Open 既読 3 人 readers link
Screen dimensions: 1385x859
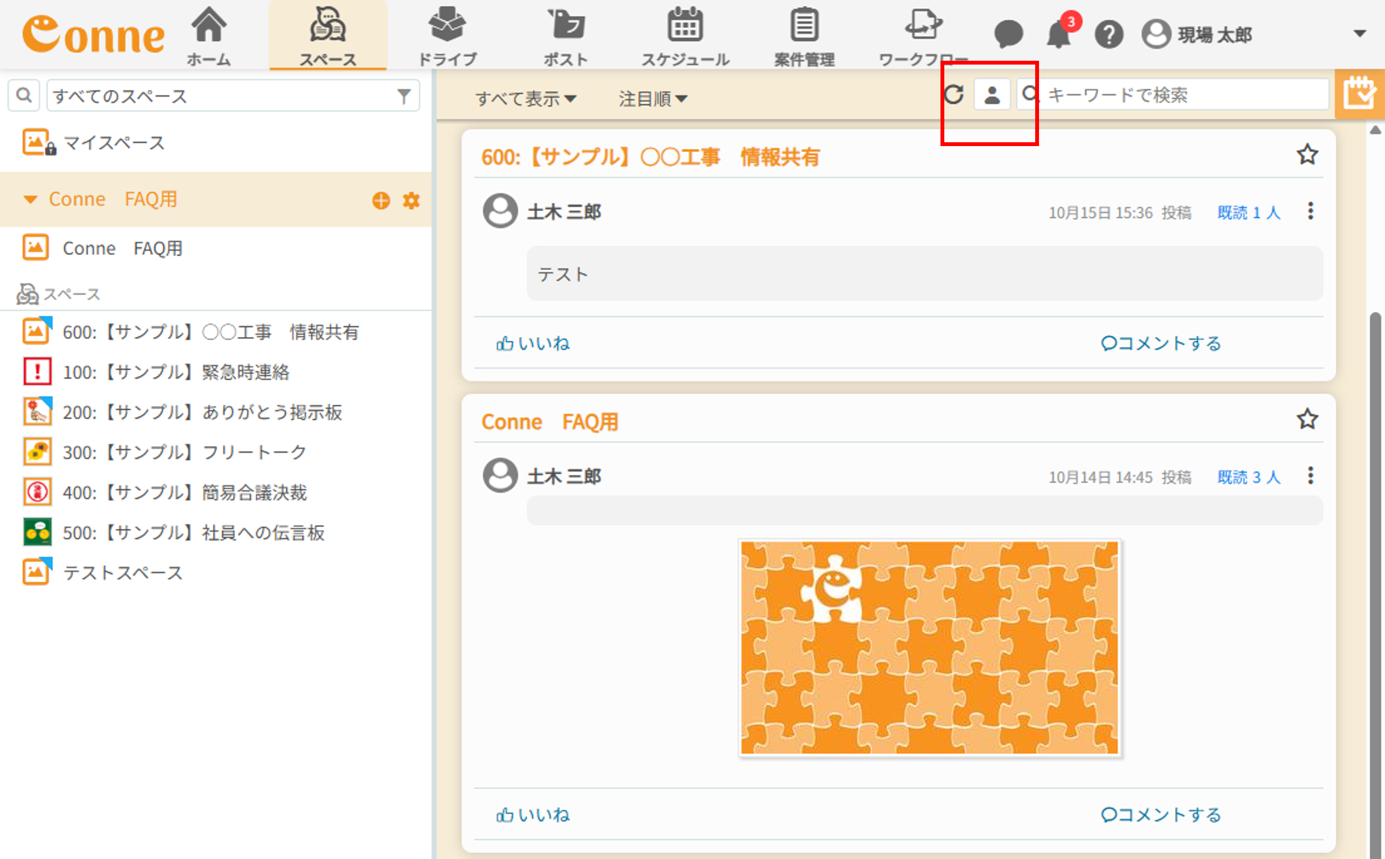(1249, 477)
